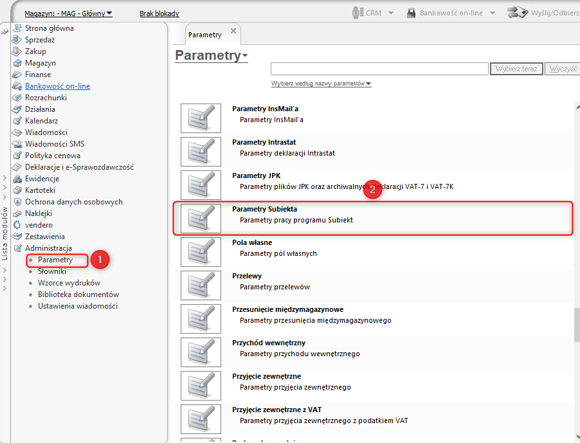Image resolution: width=580 pixels, height=443 pixels.
Task: Click the Magazyn module icon
Action: pos(17,63)
